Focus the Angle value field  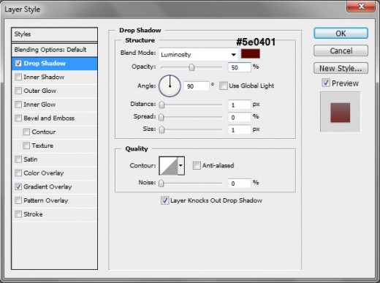pos(197,86)
